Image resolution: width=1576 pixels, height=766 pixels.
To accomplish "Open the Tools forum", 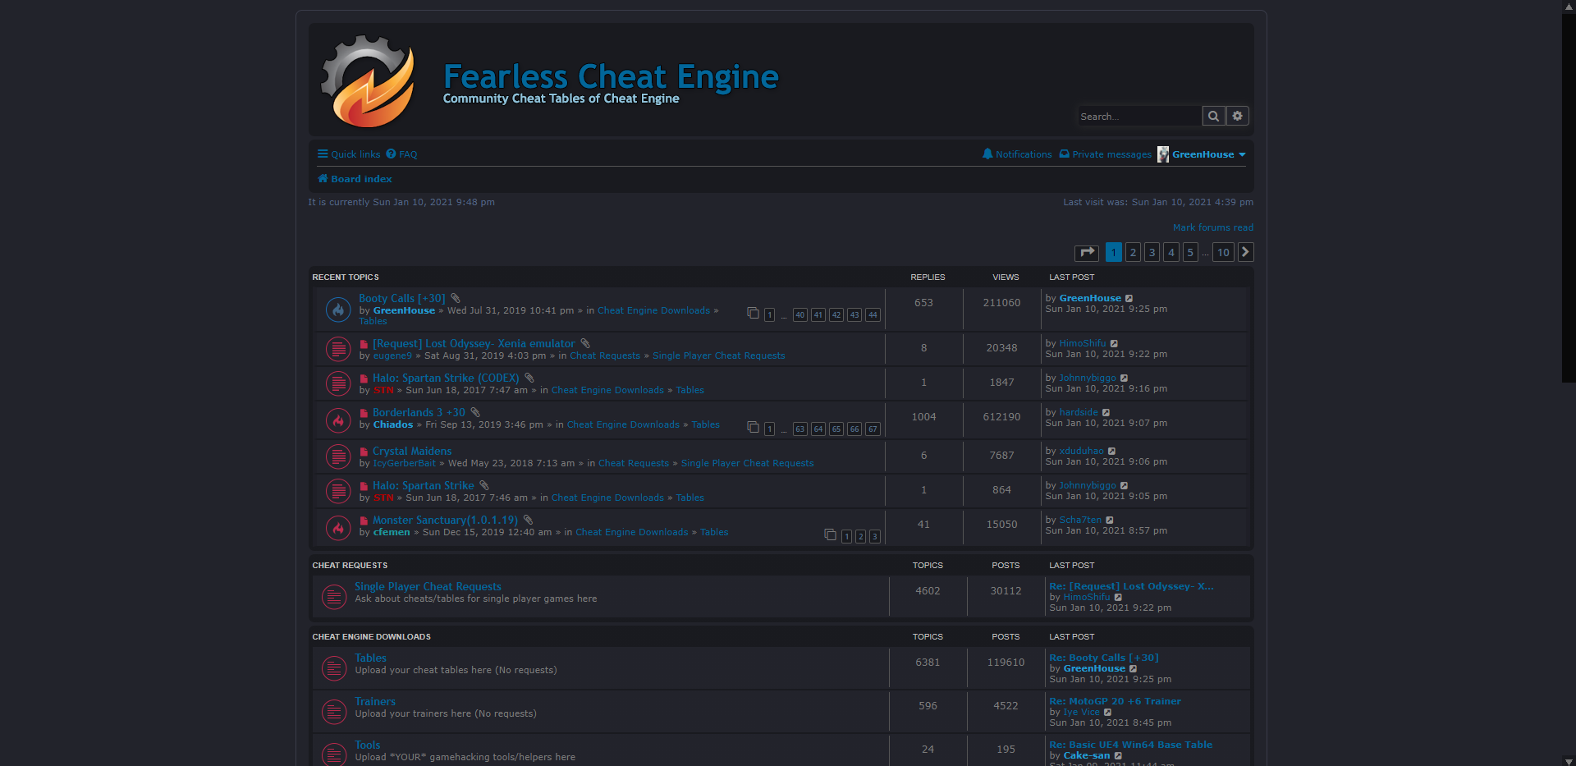I will point(368,745).
